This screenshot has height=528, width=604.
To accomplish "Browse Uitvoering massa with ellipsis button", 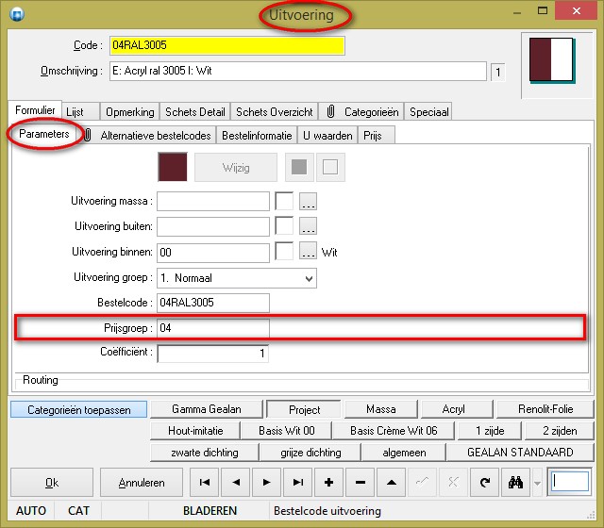I will pos(309,201).
